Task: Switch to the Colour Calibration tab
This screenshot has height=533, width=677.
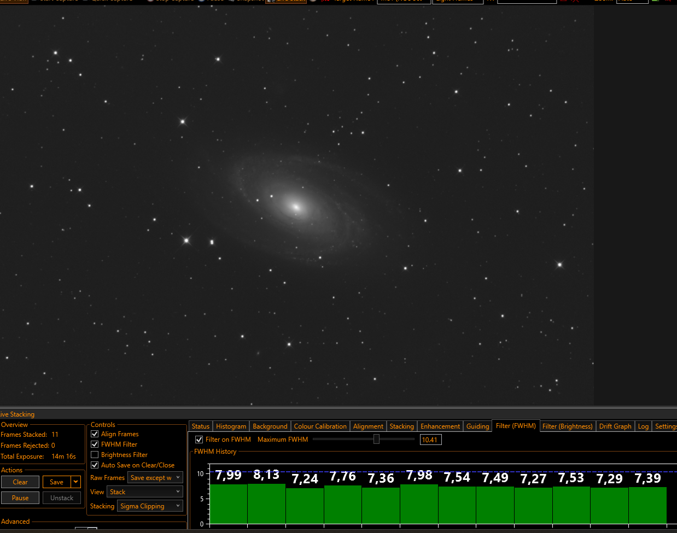Action: 320,426
